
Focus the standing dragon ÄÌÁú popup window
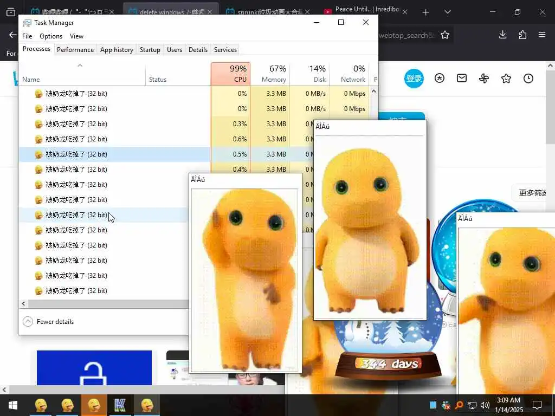coord(370,220)
